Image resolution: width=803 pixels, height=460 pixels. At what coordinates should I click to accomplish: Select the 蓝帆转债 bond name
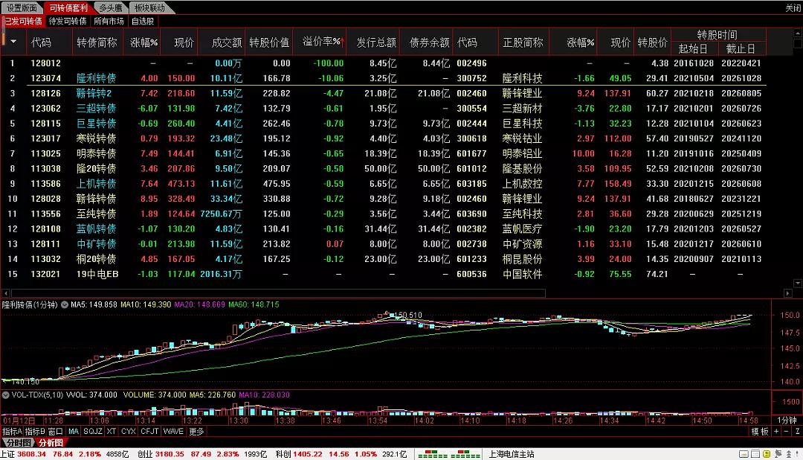pyautogui.click(x=96, y=229)
